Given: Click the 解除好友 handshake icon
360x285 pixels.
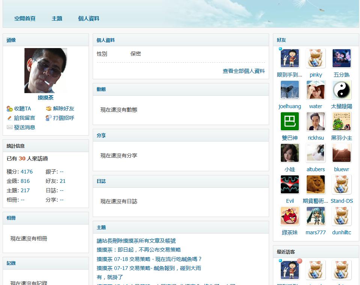Looking at the screenshot, I should tap(49, 109).
